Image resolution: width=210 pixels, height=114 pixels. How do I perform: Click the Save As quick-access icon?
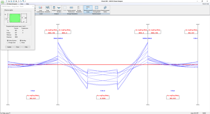(14, 1)
